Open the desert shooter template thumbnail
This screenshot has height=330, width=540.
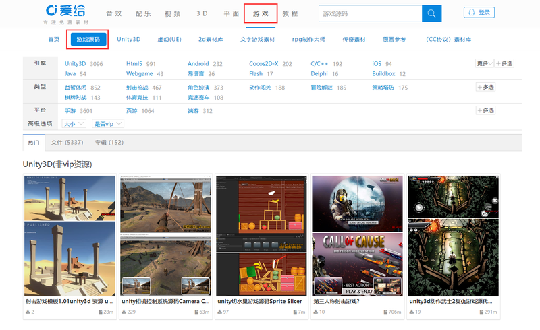click(70, 236)
